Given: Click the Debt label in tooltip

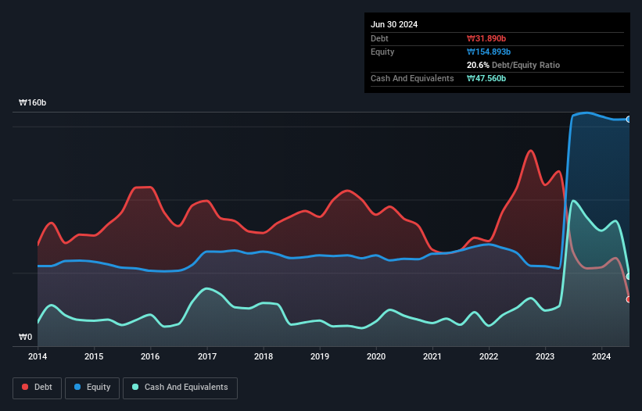Looking at the screenshot, I should click(379, 38).
